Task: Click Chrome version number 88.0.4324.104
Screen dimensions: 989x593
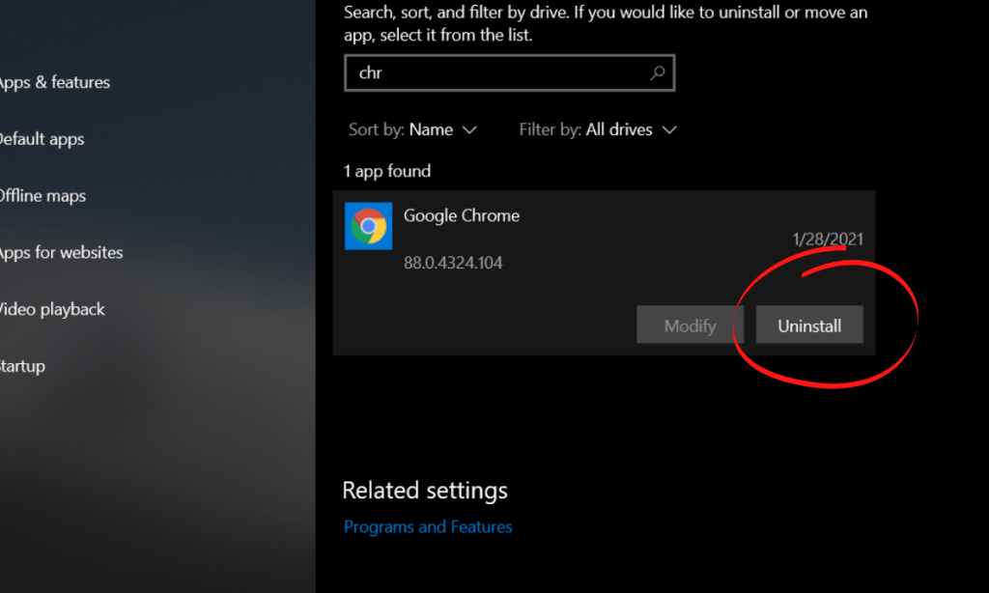Action: point(453,263)
